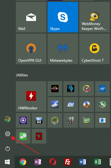111x168 pixels.
Task: Click the Utilities group heading
Action: coord(22,75)
